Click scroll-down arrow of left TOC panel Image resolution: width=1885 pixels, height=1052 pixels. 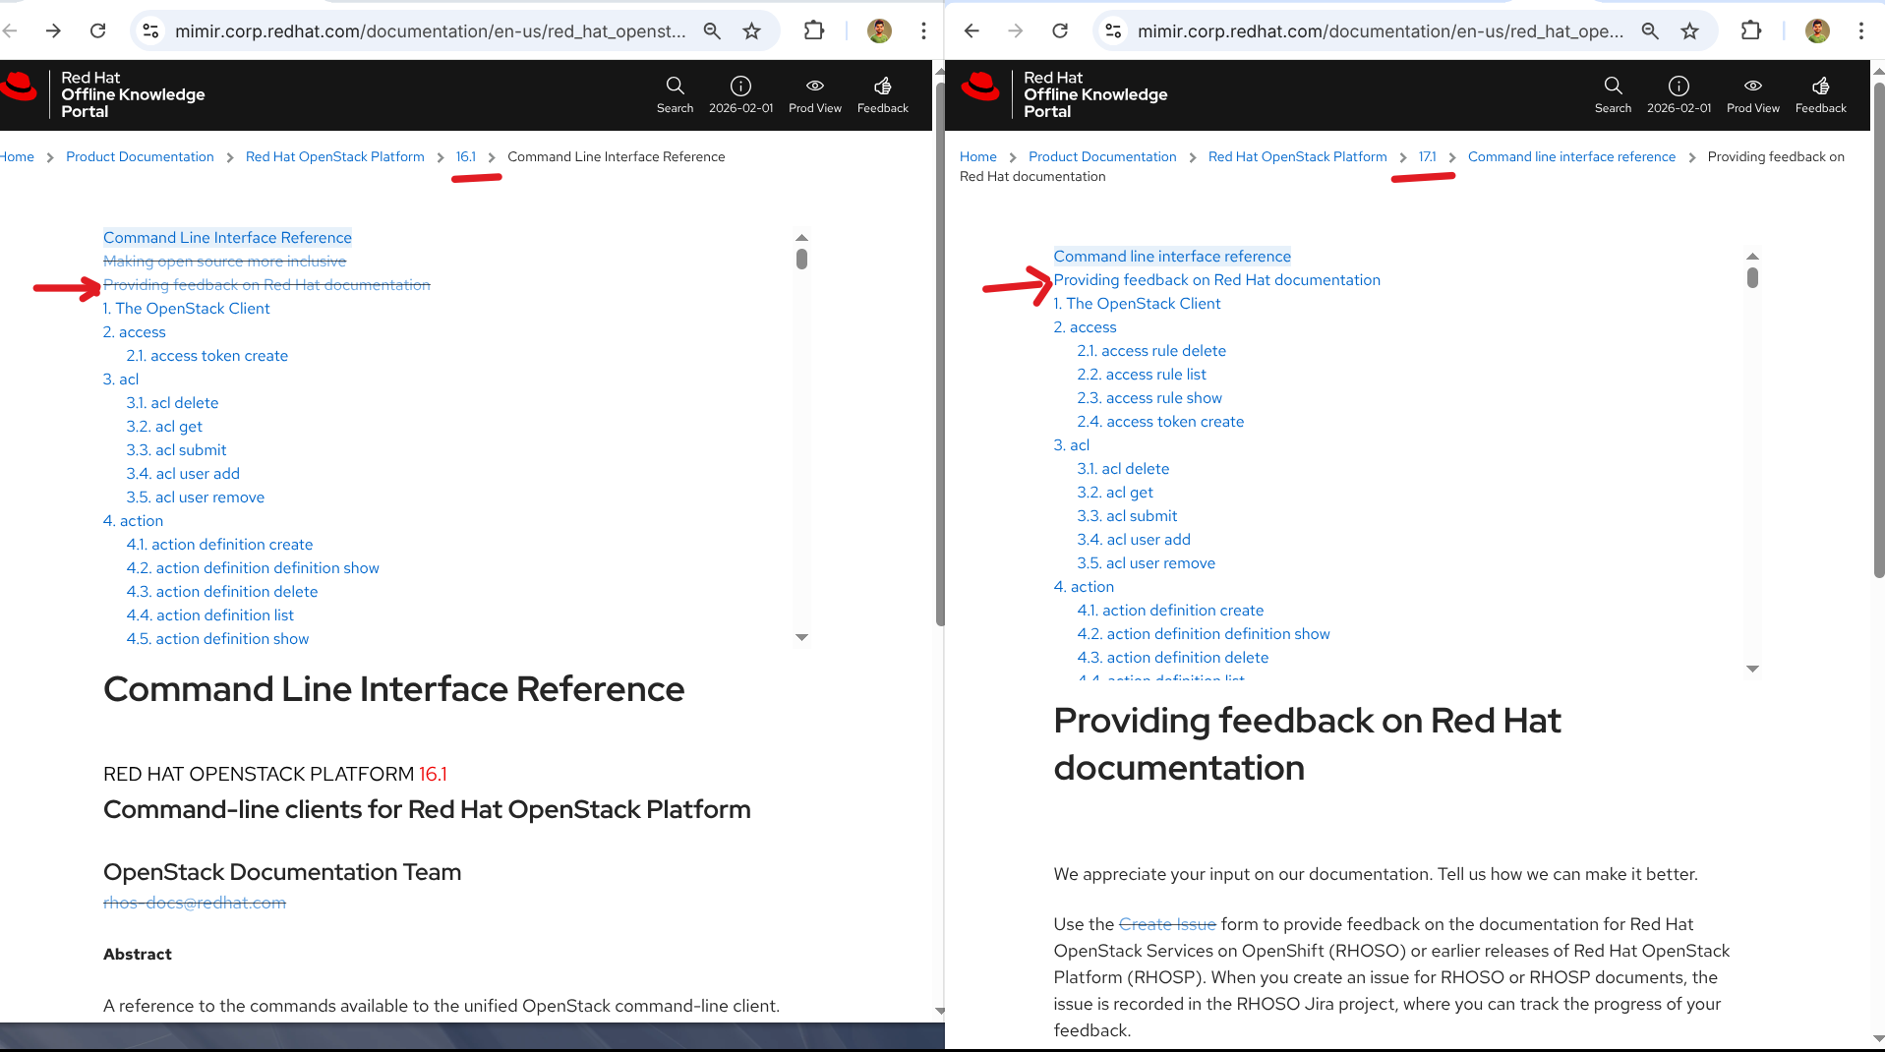click(801, 637)
